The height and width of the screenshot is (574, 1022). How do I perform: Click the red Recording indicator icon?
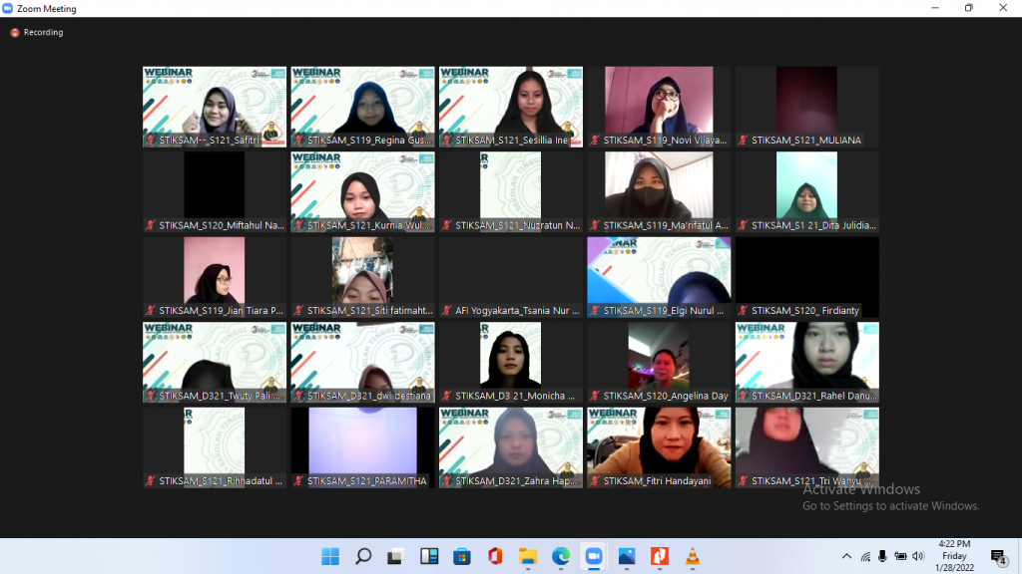pos(15,33)
